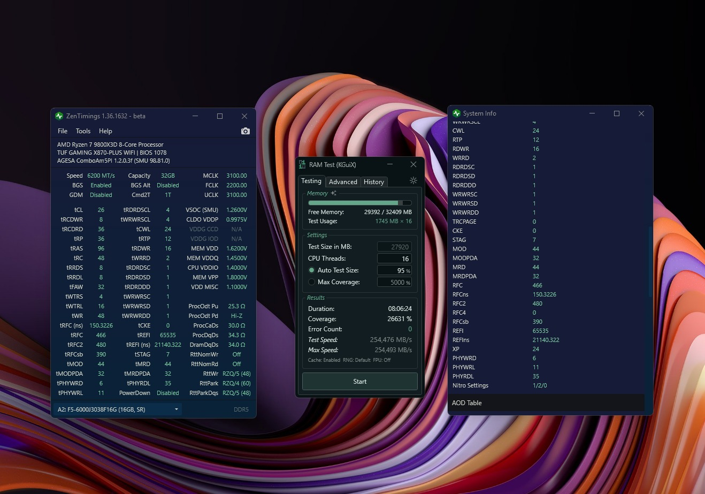Click the DDR5 label in ZenTimings
Image resolution: width=705 pixels, height=494 pixels.
241,409
